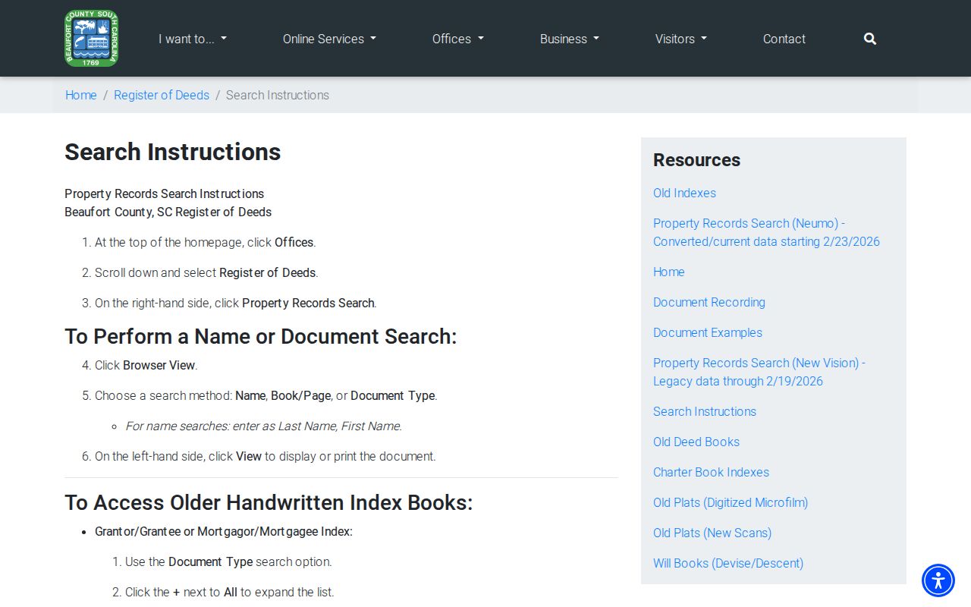
Task: Click the 'Click Browser View.' step text
Action: tap(146, 365)
